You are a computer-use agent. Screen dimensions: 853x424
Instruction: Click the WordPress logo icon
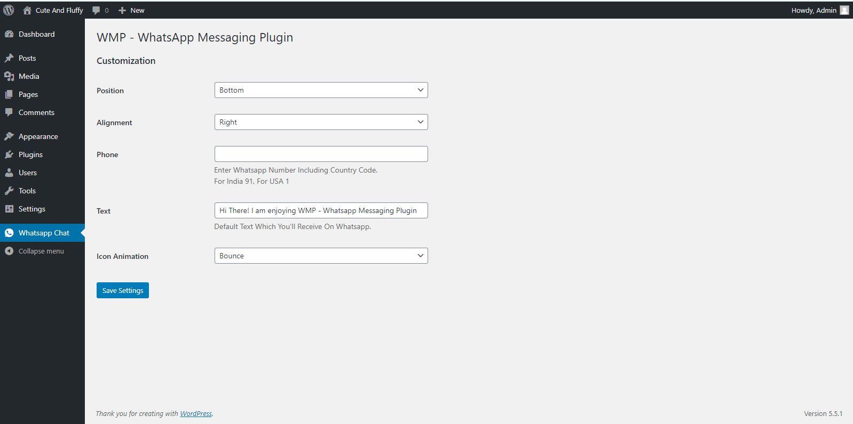(x=9, y=10)
